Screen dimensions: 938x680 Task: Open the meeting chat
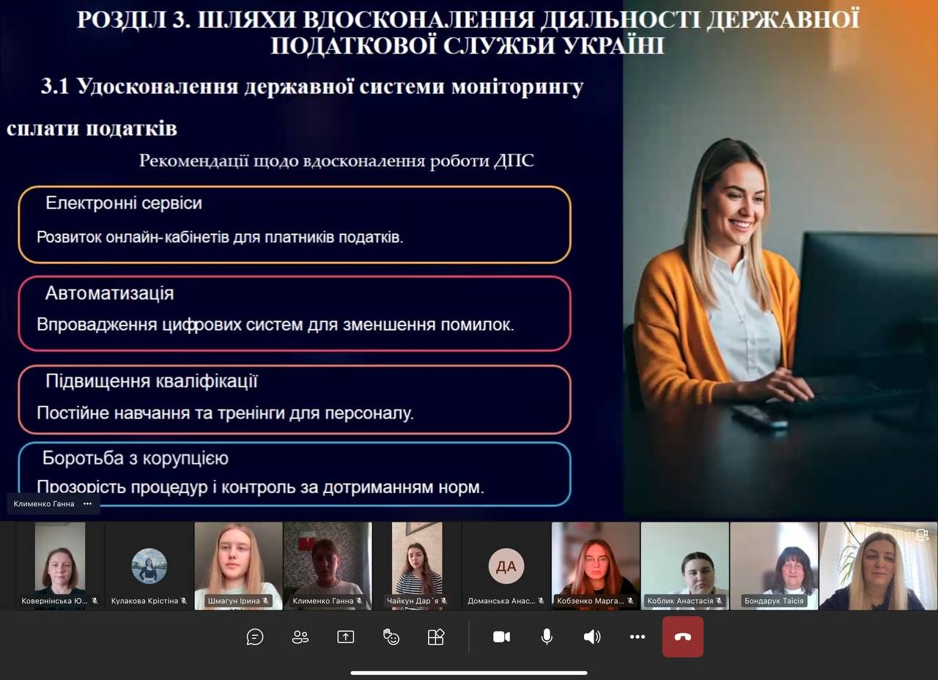pos(255,637)
